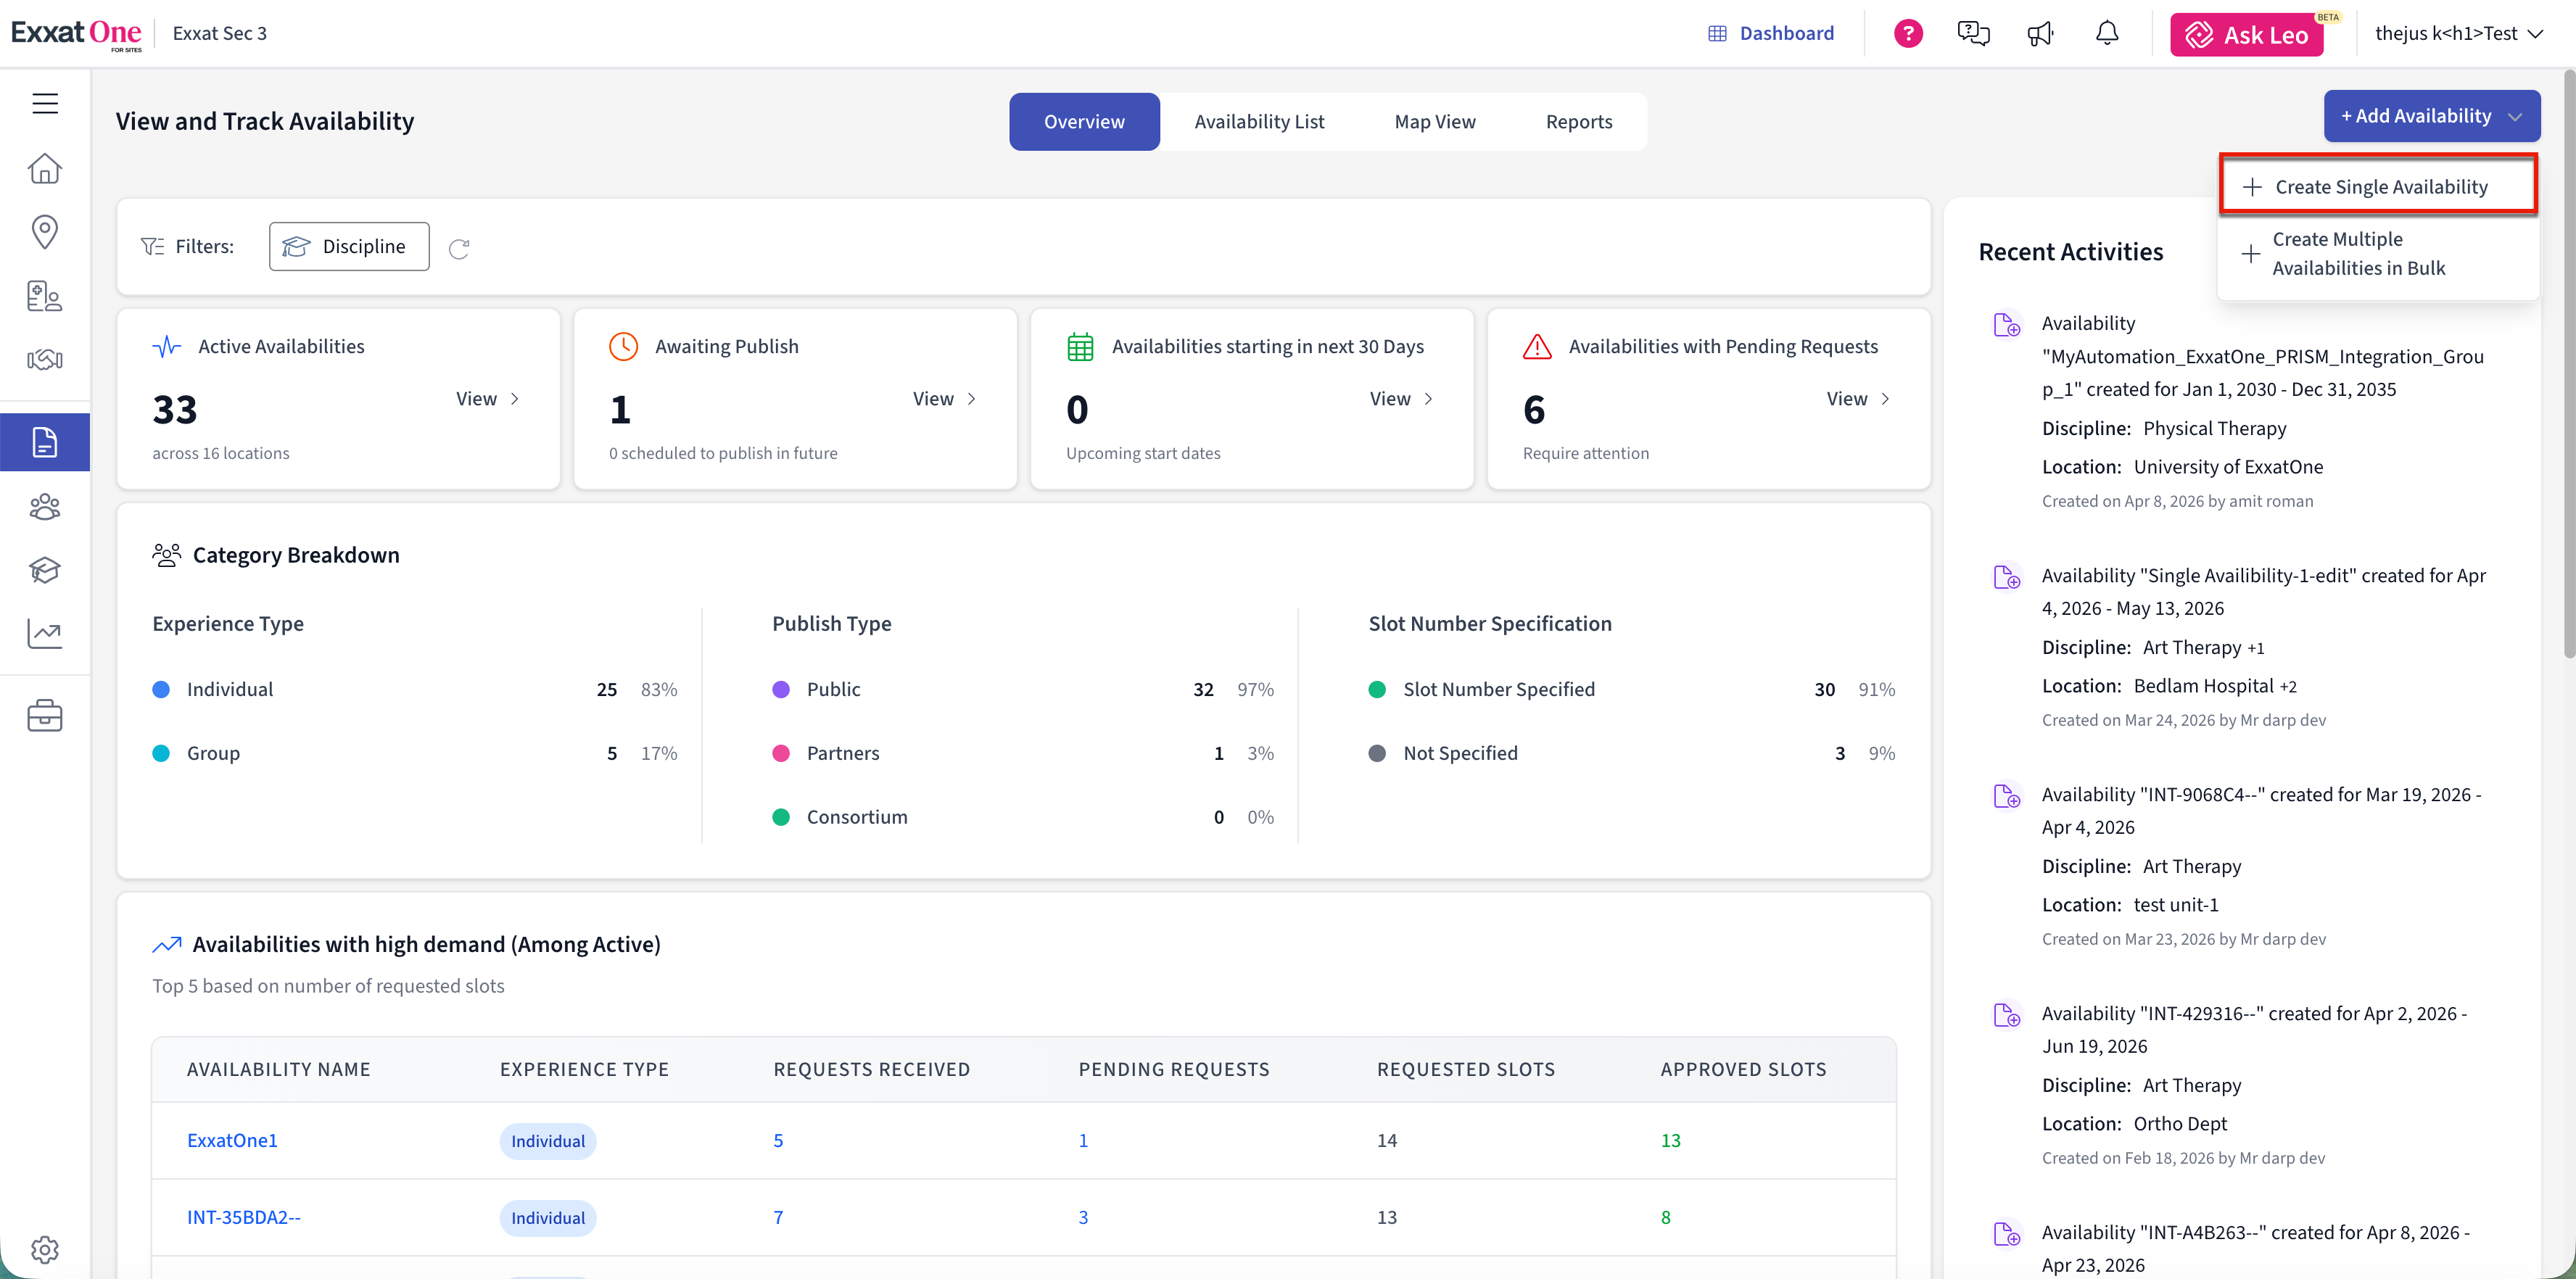Open the location pin sidebar icon
Image resolution: width=2576 pixels, height=1279 pixels.
(x=45, y=231)
